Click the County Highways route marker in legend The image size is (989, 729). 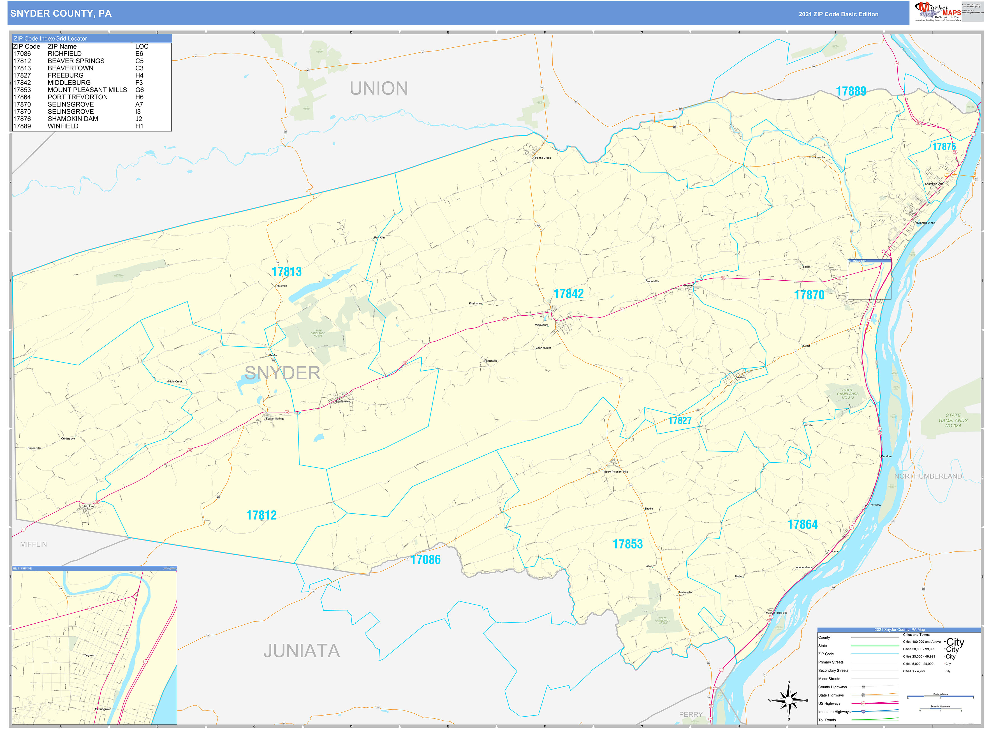pyautogui.click(x=864, y=687)
